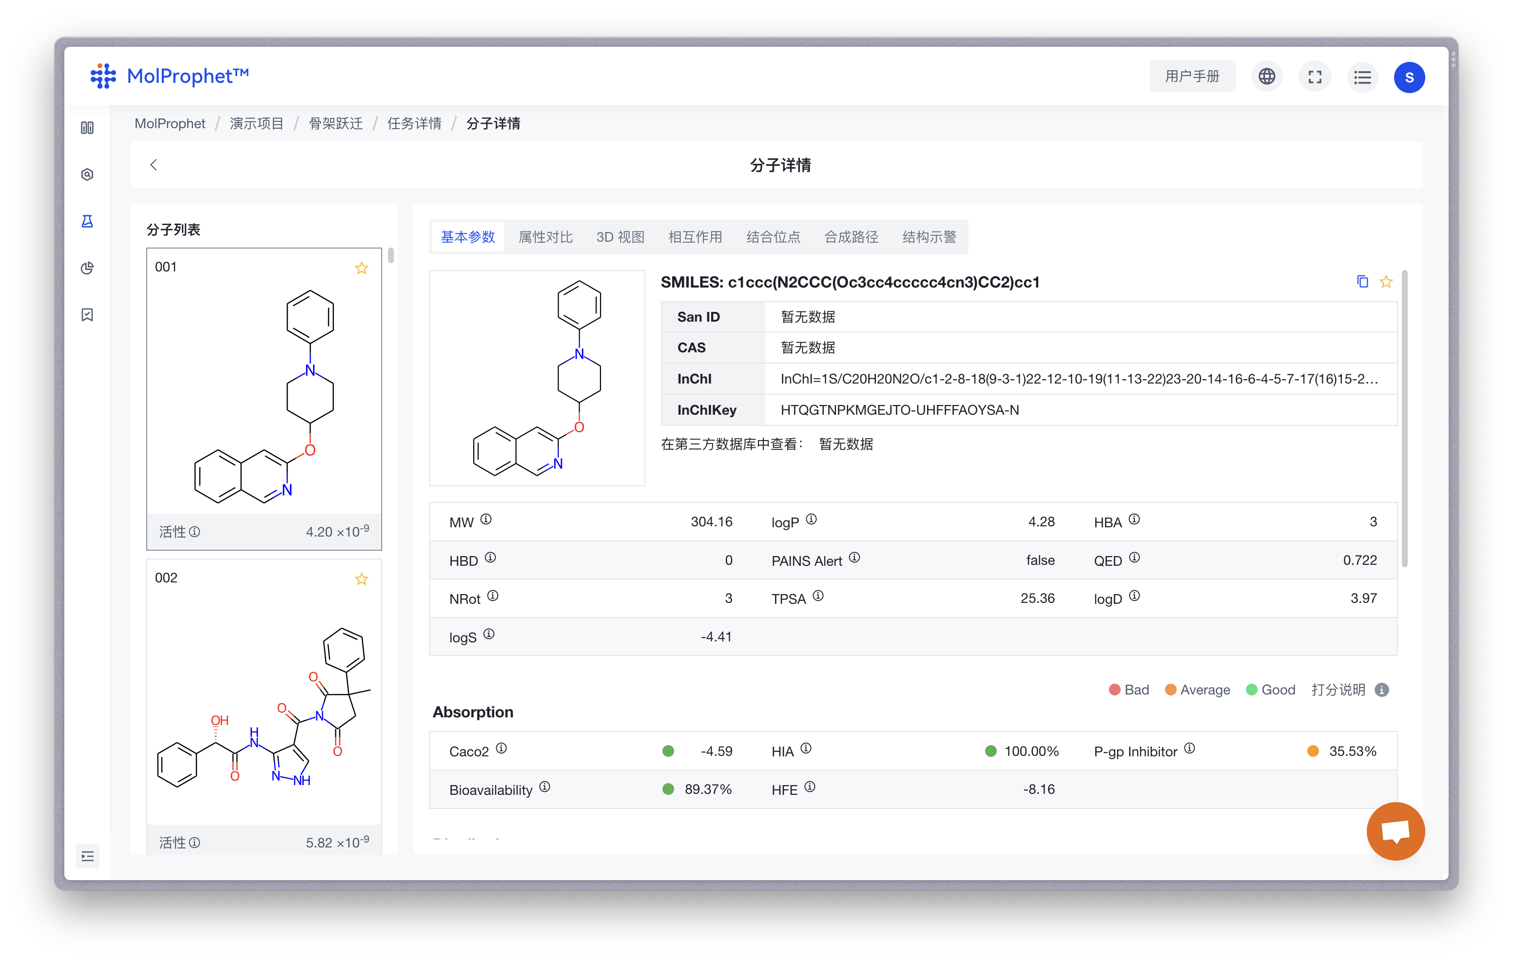This screenshot has height=962, width=1513.
Task: Expand the sidebar menu at bottom
Action: (88, 856)
